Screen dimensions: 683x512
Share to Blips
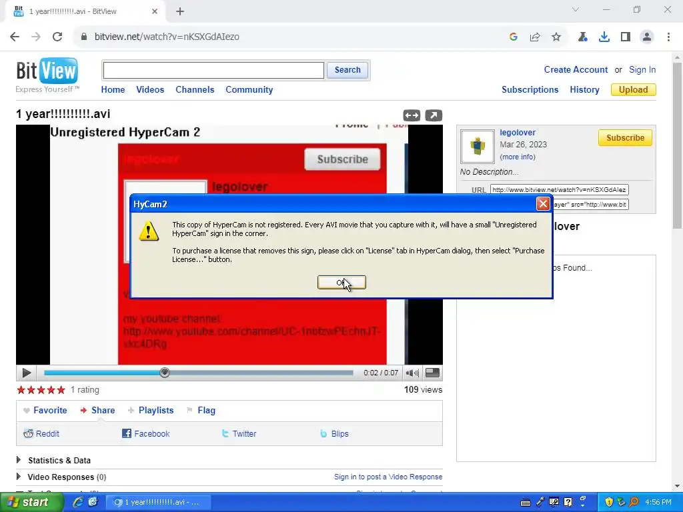coord(334,433)
